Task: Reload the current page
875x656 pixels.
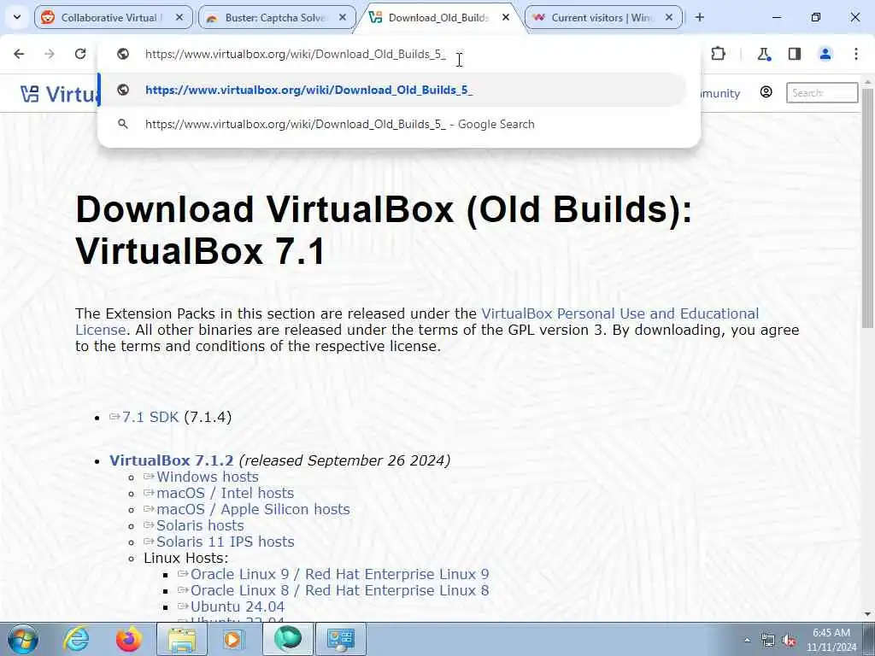Action: click(x=80, y=54)
